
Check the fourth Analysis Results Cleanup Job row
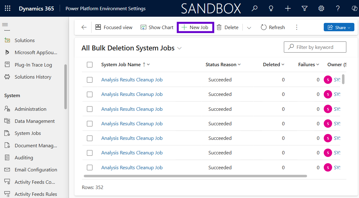[x=90, y=124]
